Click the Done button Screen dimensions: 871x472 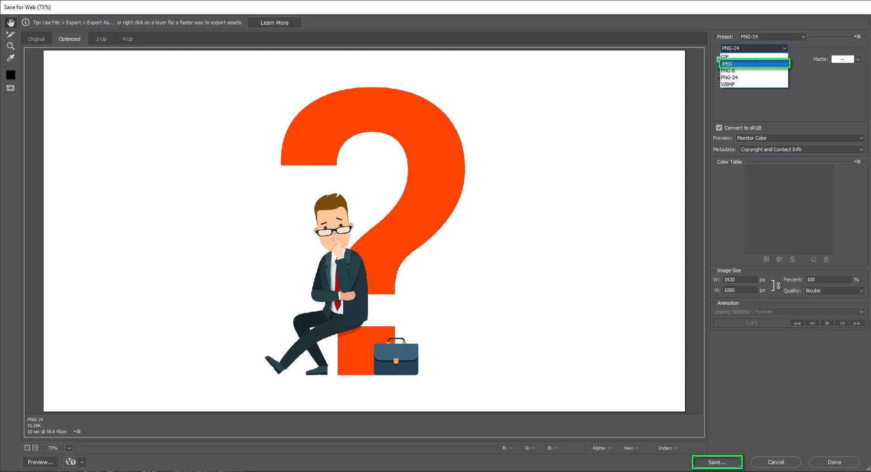[834, 462]
